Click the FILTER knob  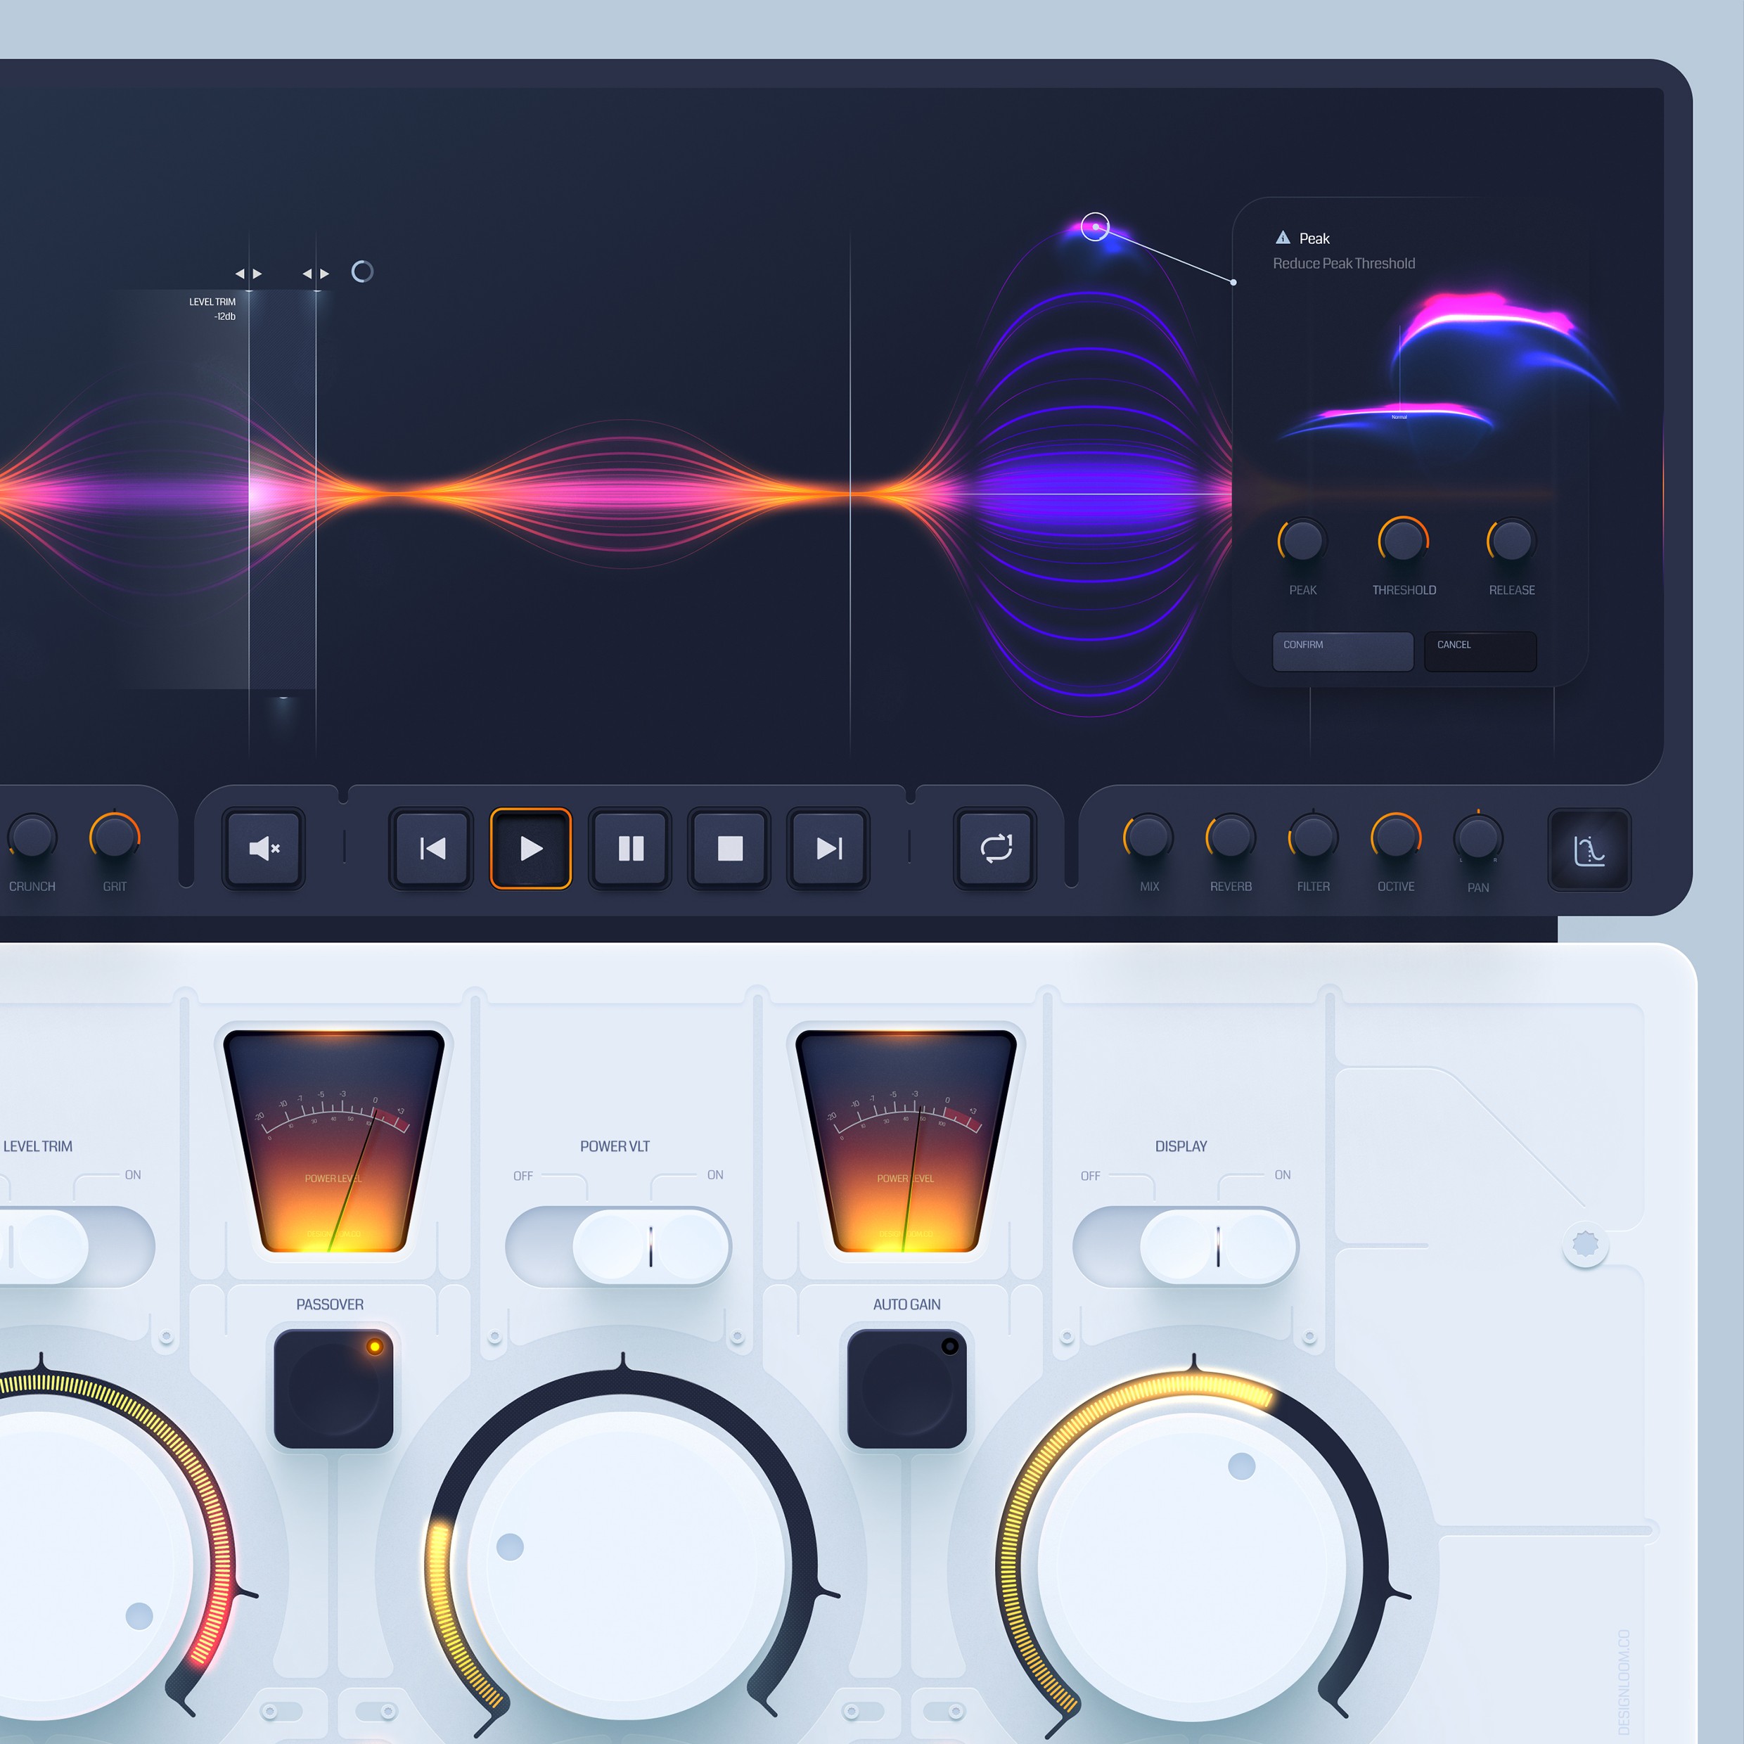point(1312,837)
